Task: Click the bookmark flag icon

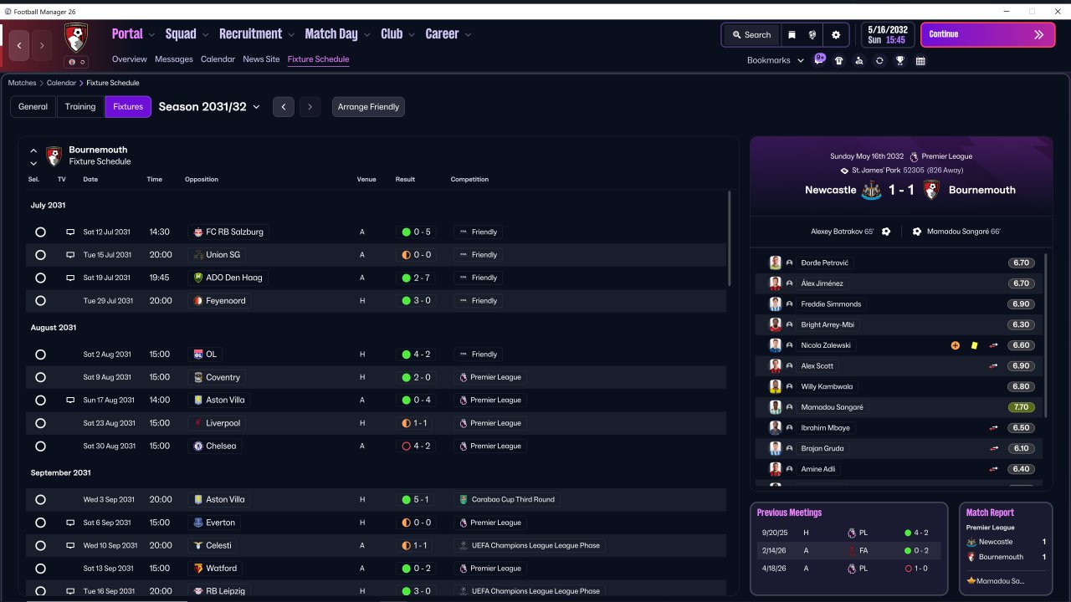Action: pyautogui.click(x=792, y=35)
